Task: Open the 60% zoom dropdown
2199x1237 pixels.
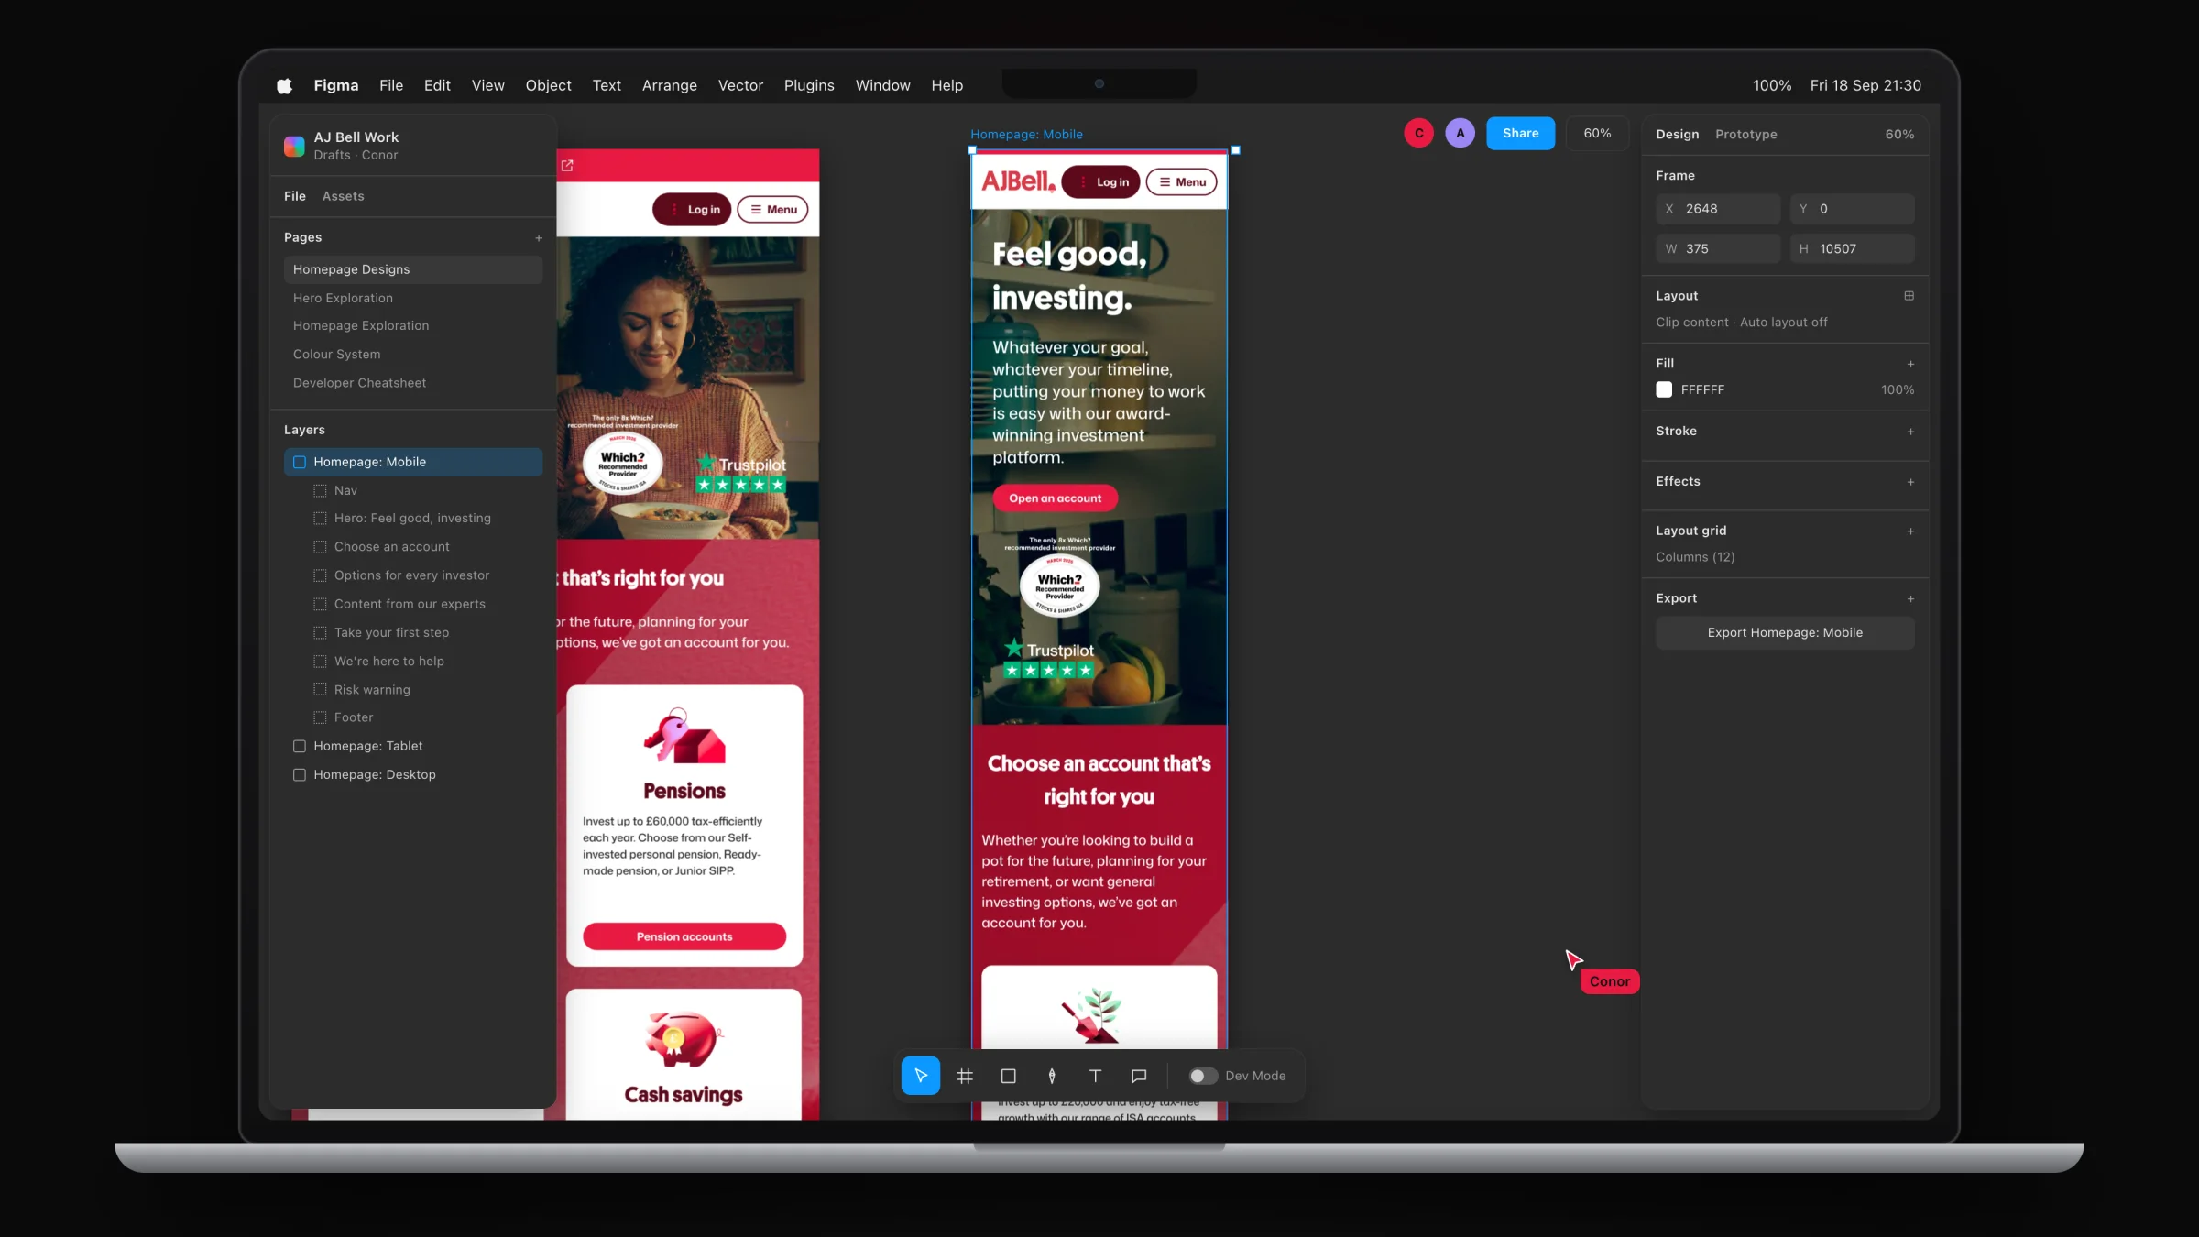Action: [x=1597, y=133]
